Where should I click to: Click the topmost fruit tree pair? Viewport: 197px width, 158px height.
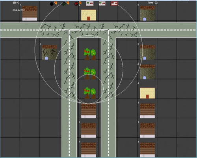(x=90, y=54)
